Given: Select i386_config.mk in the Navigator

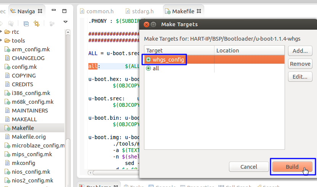Looking at the screenshot, I should [x=31, y=93].
